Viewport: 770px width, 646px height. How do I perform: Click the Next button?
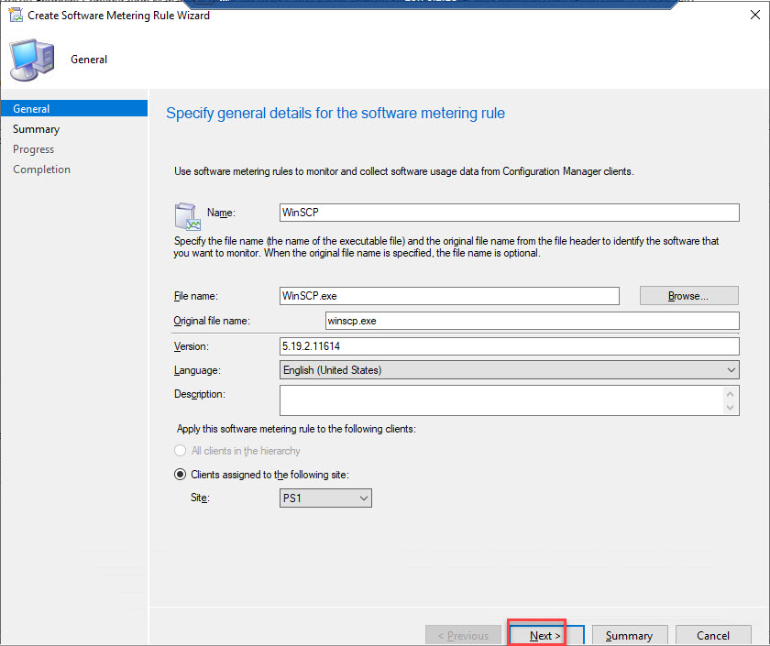click(x=544, y=635)
